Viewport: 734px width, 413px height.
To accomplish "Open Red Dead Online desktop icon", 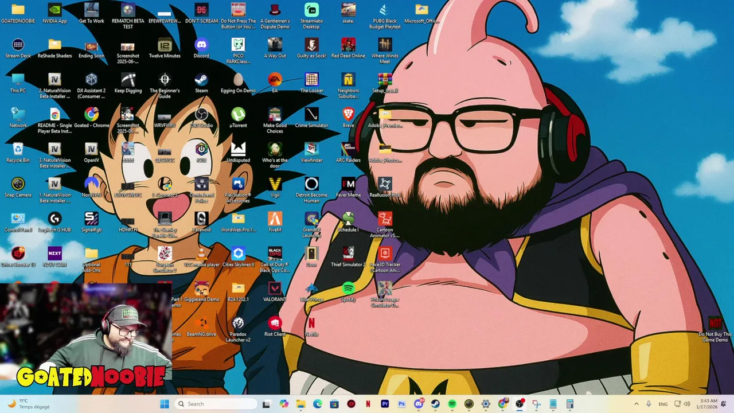I will [348, 49].
